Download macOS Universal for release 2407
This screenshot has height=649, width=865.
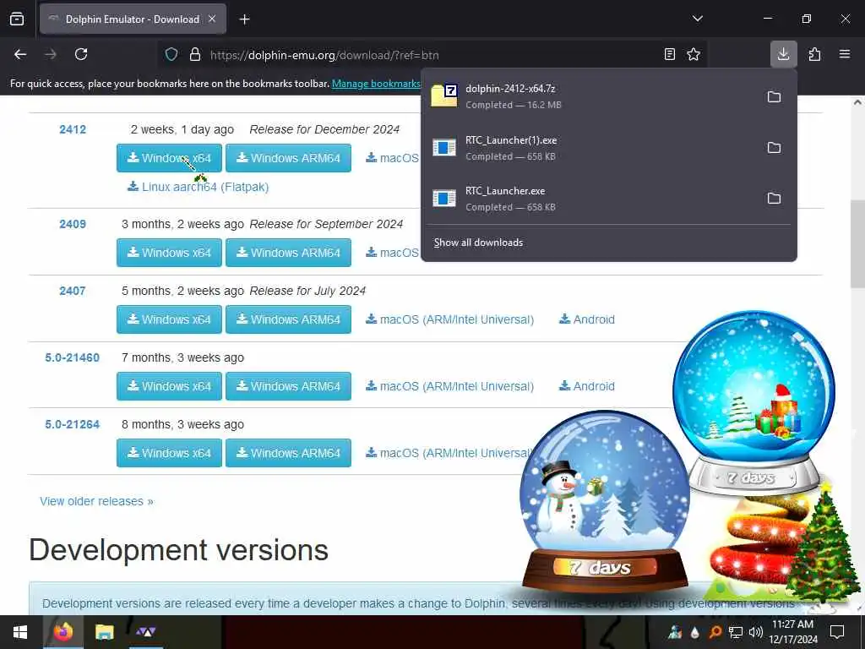coord(449,319)
